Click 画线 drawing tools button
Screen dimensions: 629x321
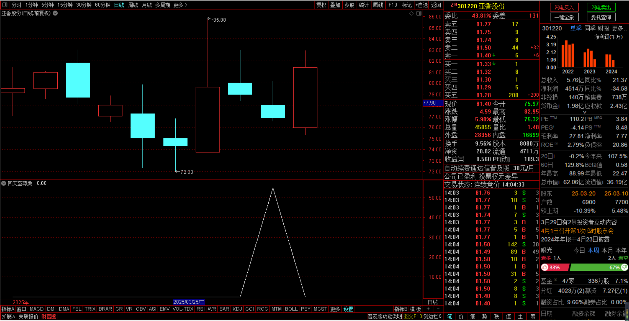378,5
